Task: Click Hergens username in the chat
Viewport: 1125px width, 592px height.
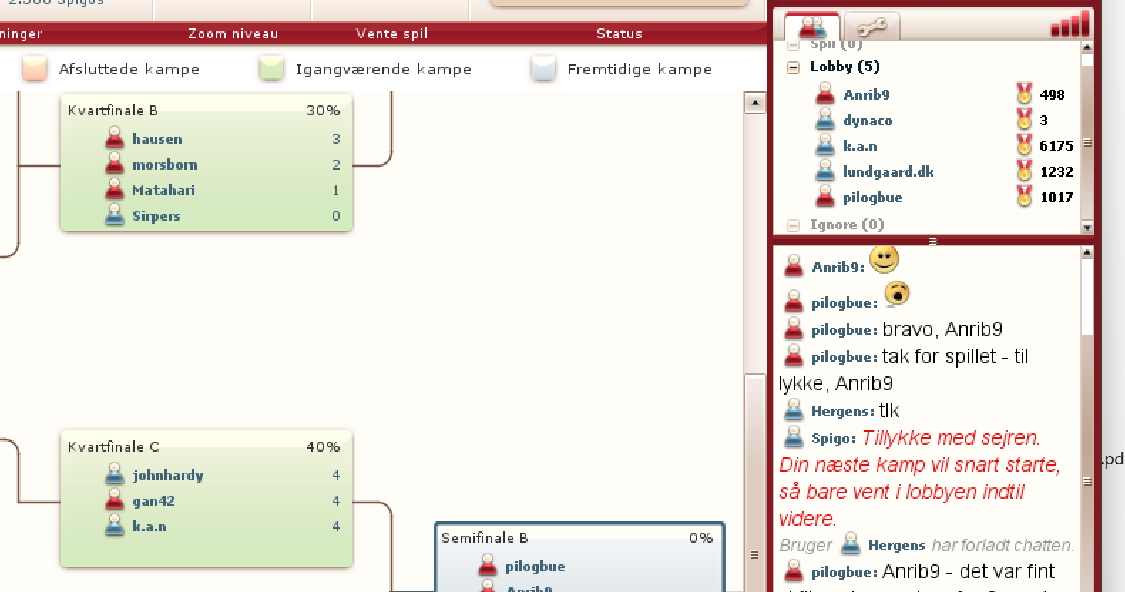Action: 842,411
